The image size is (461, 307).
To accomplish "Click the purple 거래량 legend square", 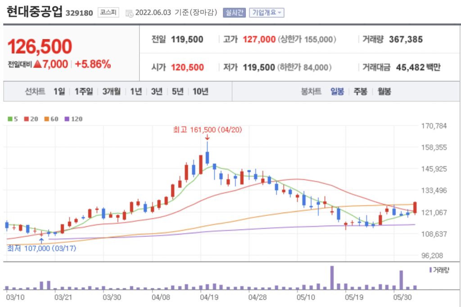I will tap(430, 270).
